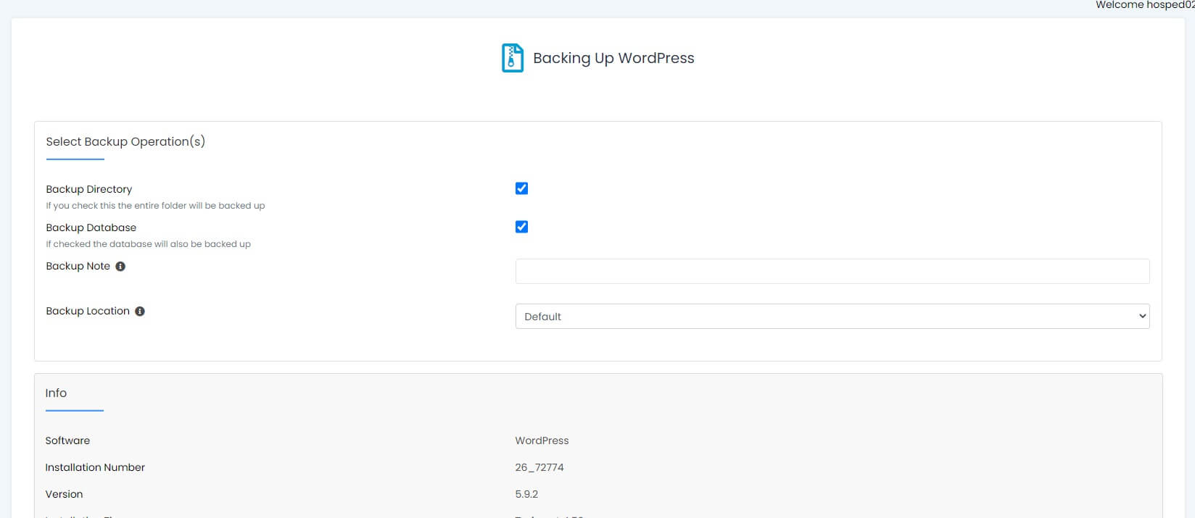Click the WordPress software value
Image resolution: width=1195 pixels, height=518 pixels.
tap(542, 440)
